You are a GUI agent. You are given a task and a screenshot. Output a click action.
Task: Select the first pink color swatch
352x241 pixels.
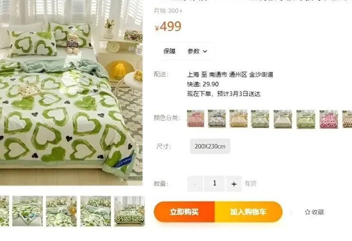(195, 119)
